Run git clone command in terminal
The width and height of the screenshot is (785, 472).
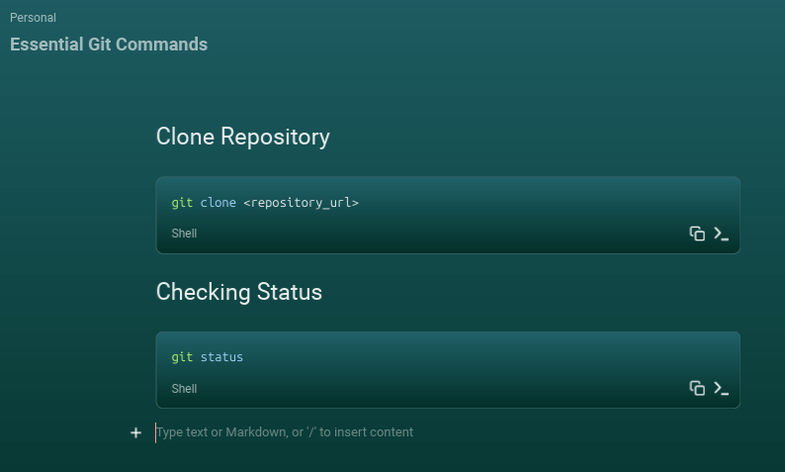click(x=721, y=234)
